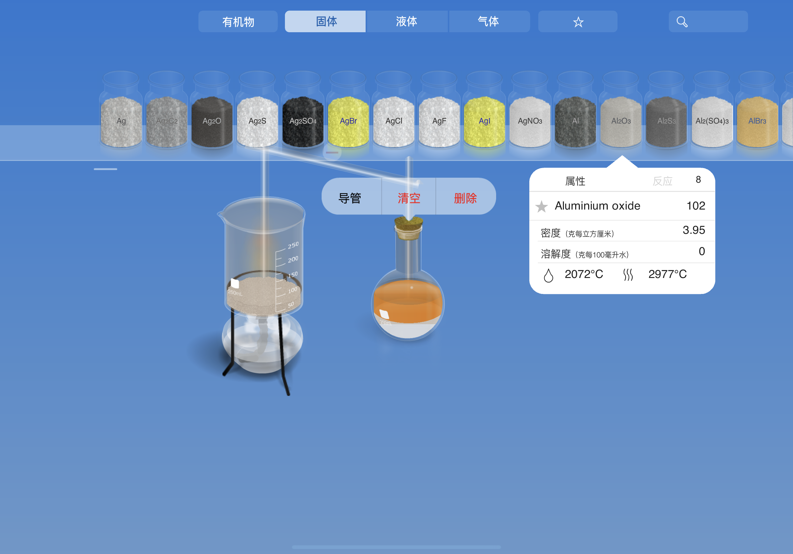This screenshot has width=793, height=554.
Task: Choose the Al2(SO4)3 jar
Action: (712, 121)
